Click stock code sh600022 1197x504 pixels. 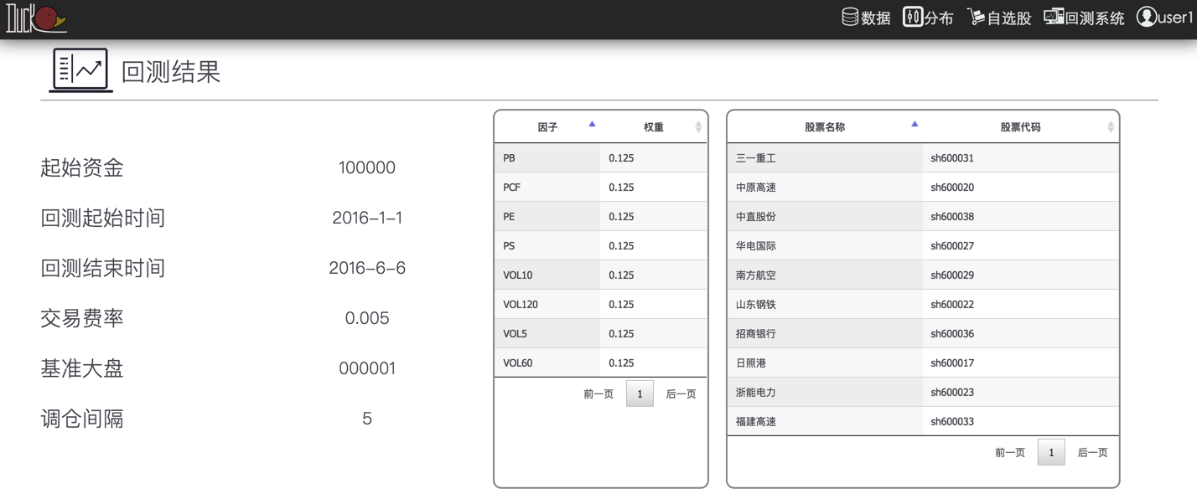pyautogui.click(x=952, y=304)
